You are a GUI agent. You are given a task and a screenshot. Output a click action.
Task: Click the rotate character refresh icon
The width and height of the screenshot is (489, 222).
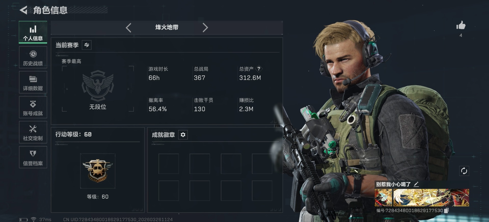464,171
